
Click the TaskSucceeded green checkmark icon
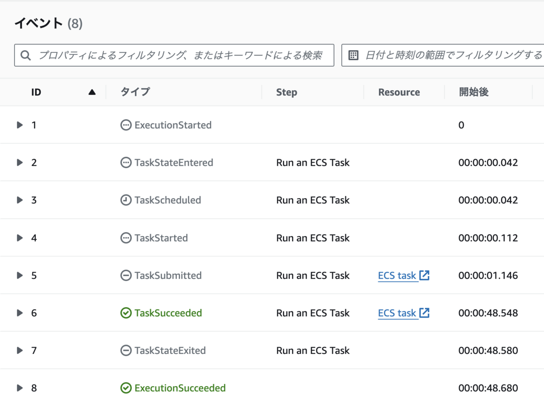pyautogui.click(x=126, y=313)
